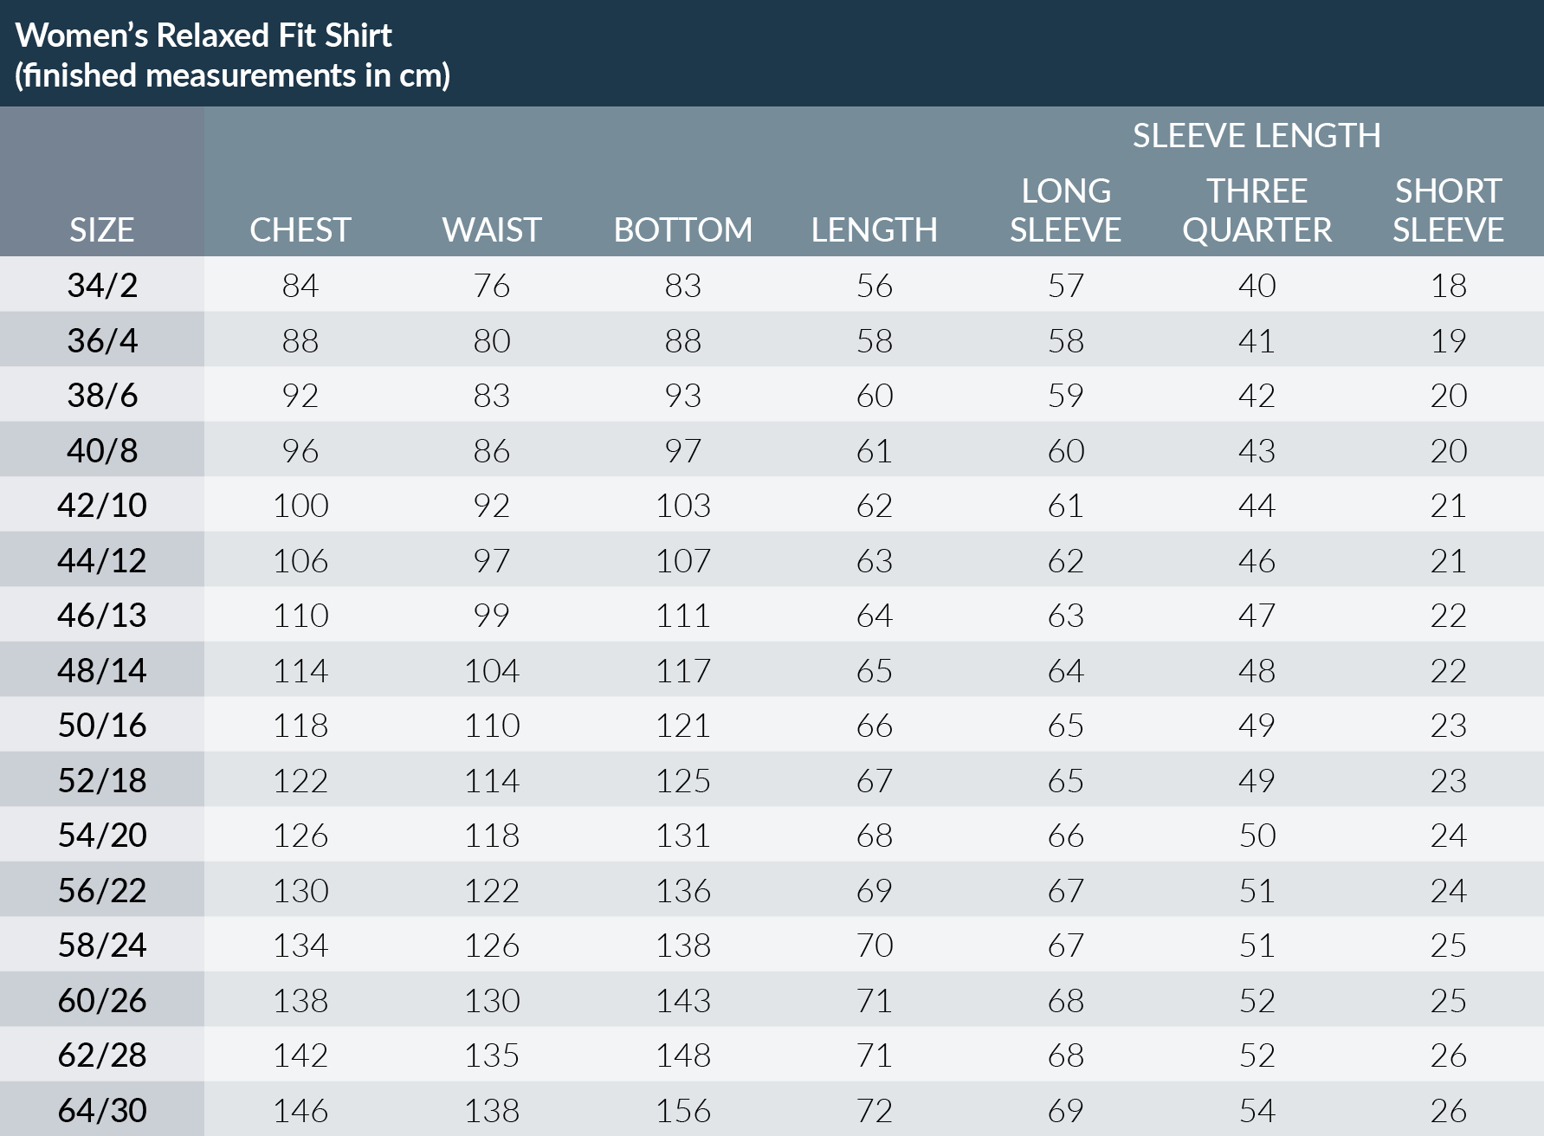Select the three quarter value 46 for size 44/12
Image resolution: width=1544 pixels, height=1136 pixels.
[x=1257, y=560]
